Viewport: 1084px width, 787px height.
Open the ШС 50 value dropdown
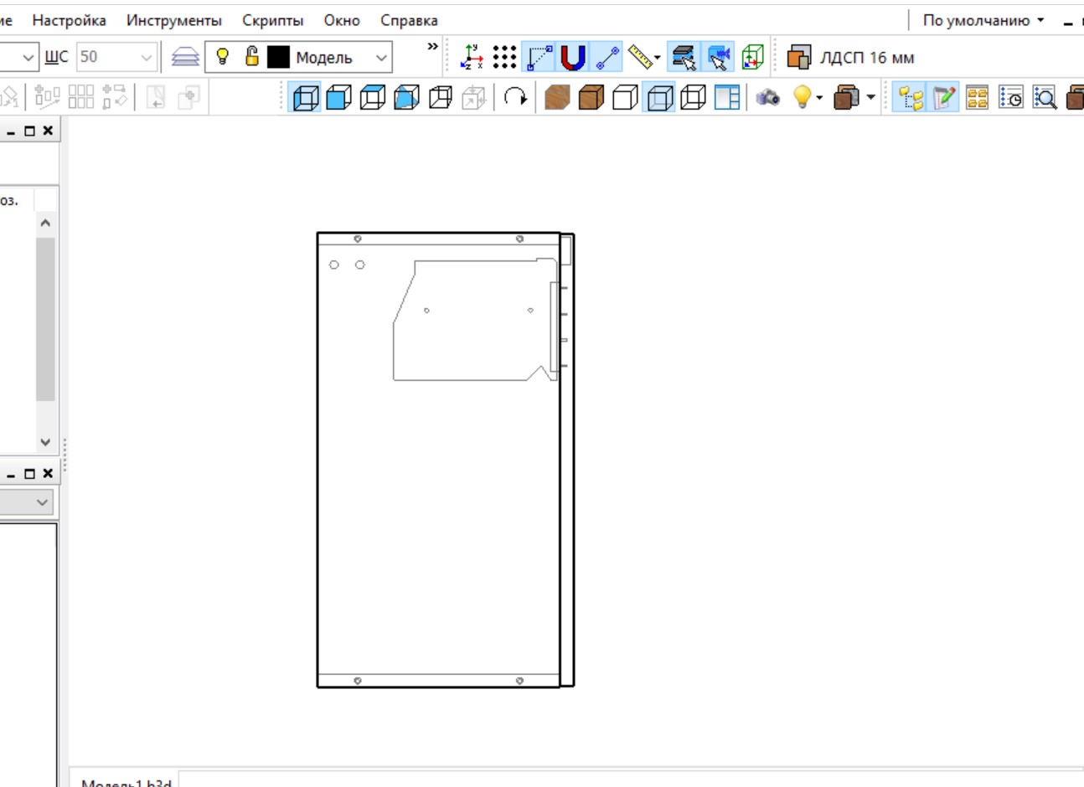[146, 58]
